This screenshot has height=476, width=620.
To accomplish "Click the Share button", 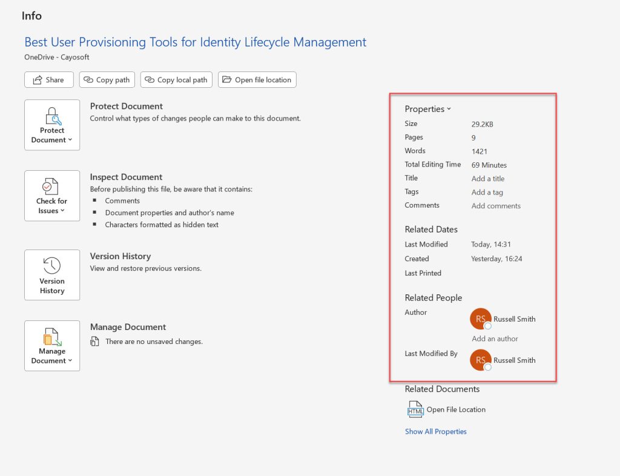I will coord(48,79).
